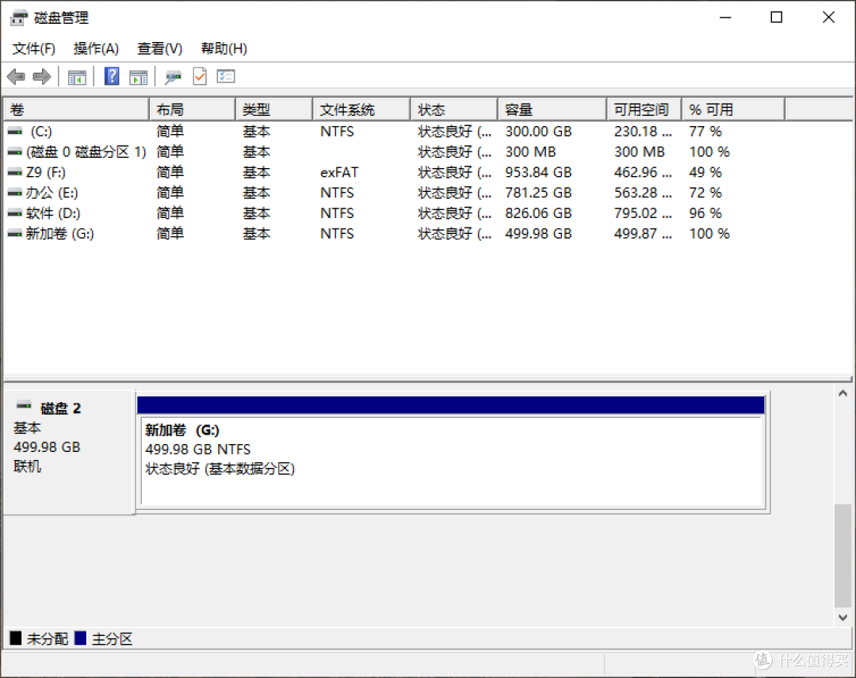The height and width of the screenshot is (678, 856).
Task: Select the (磁盘 0 磁盘分区 1) volume name
Action: (86, 152)
